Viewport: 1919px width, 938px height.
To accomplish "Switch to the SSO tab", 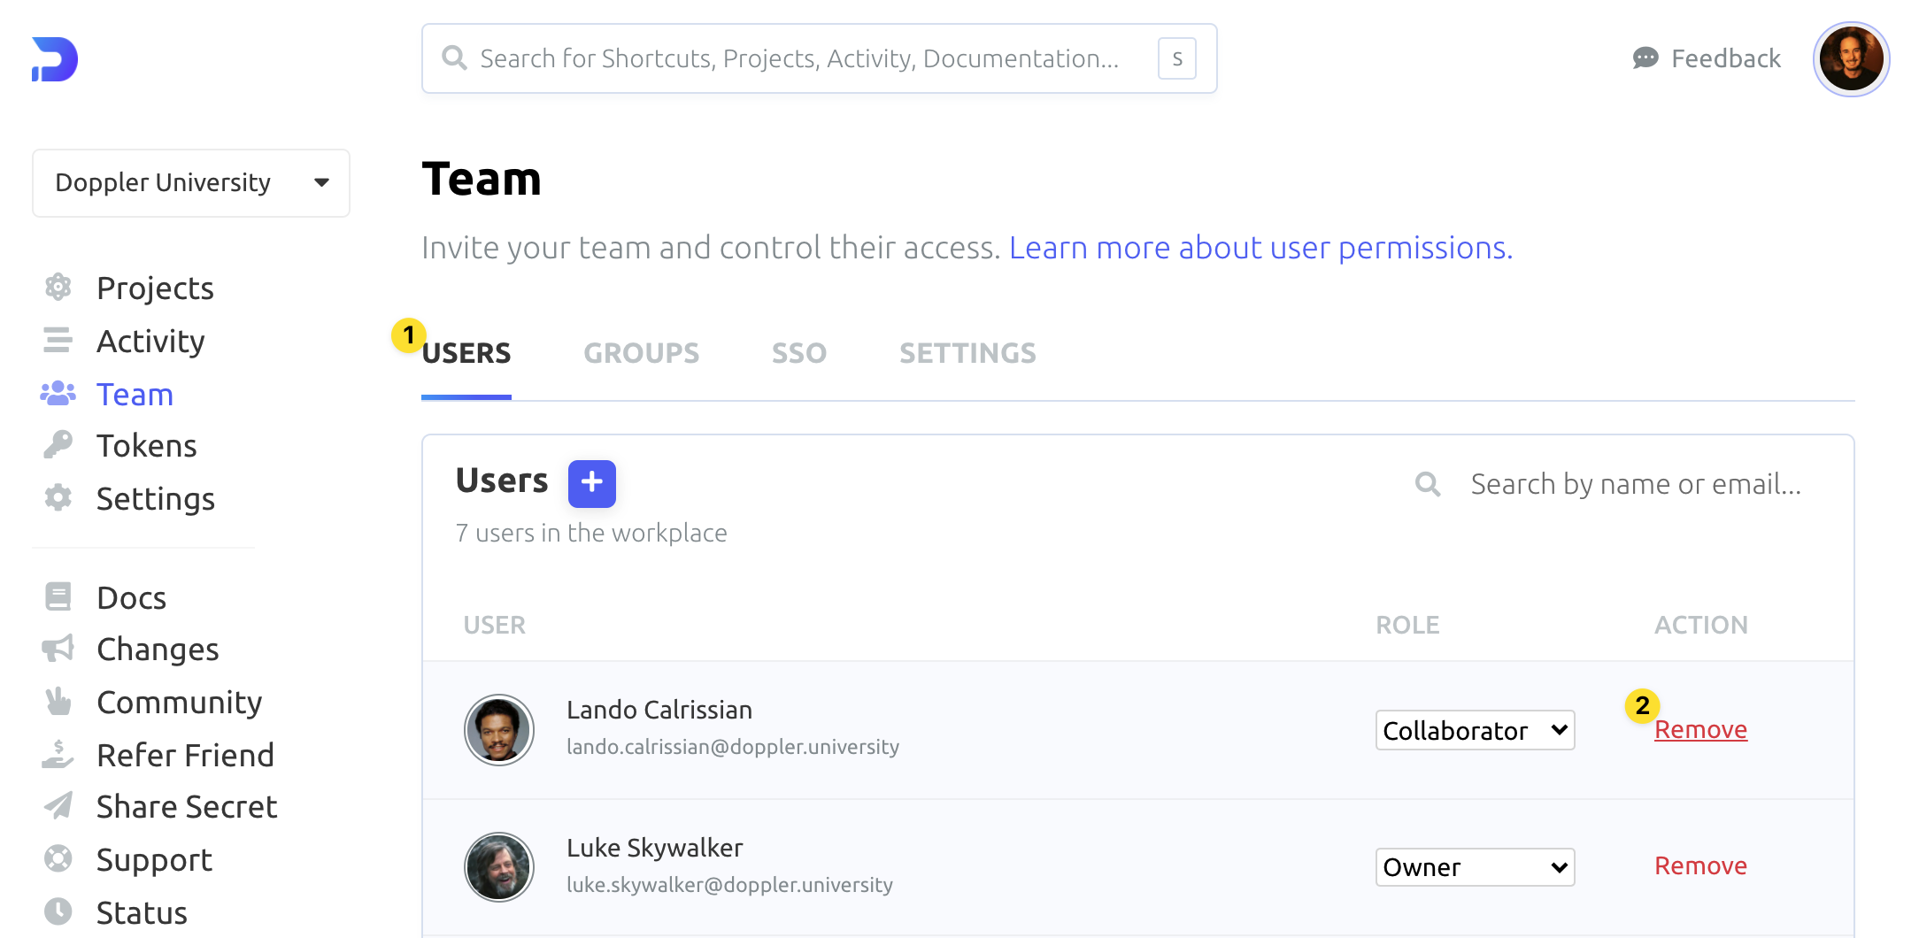I will (798, 353).
